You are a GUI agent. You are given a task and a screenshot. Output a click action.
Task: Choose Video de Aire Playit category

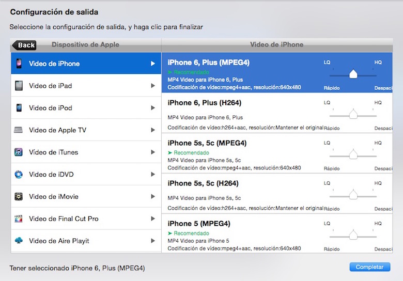click(86, 241)
